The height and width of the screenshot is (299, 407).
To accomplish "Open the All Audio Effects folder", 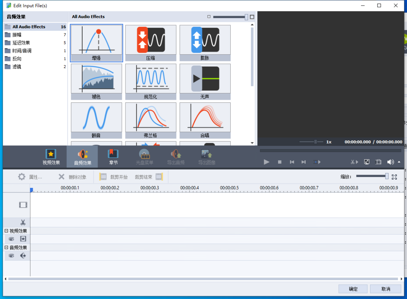I will click(35, 27).
